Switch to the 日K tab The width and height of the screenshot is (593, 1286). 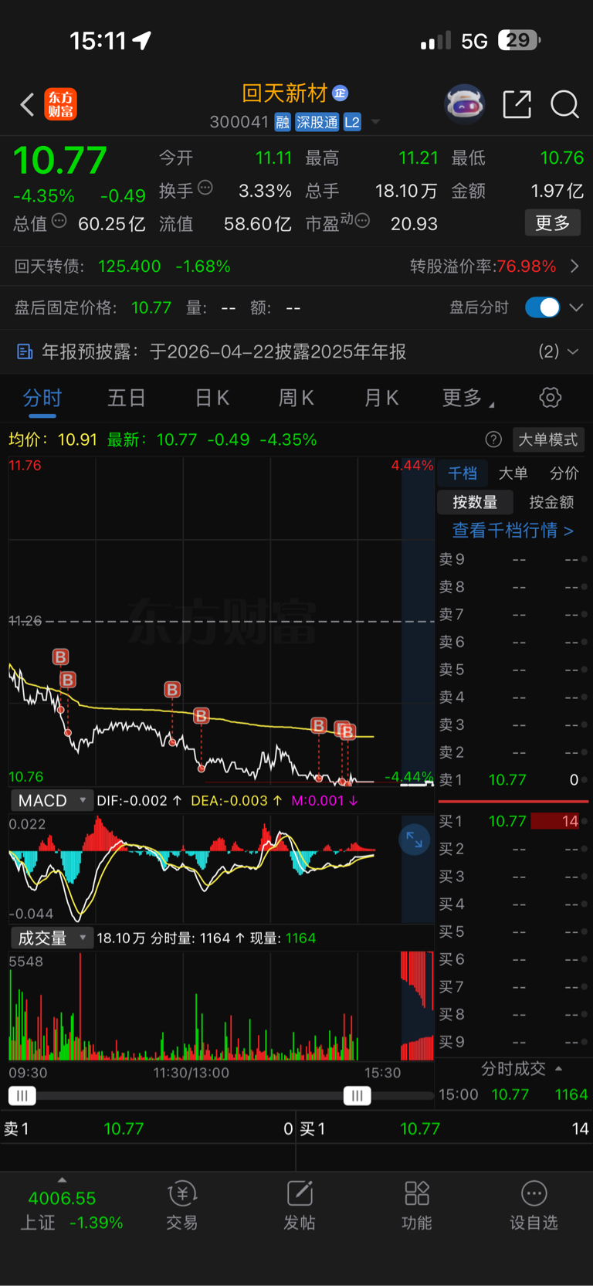pos(212,398)
